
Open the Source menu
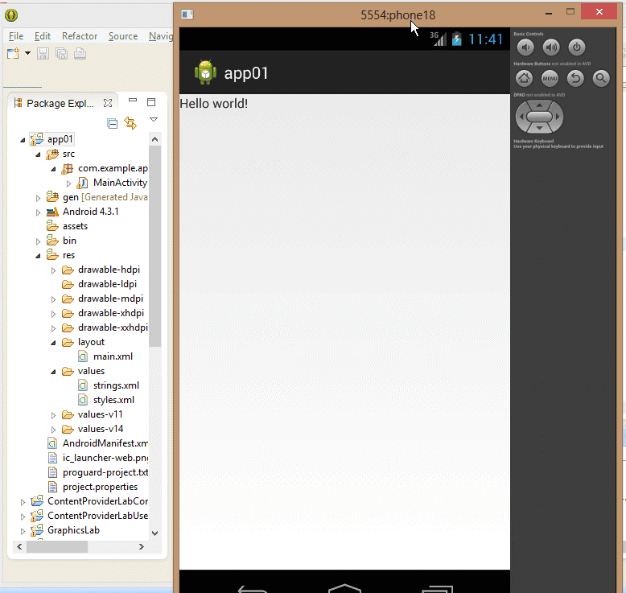pyautogui.click(x=123, y=36)
